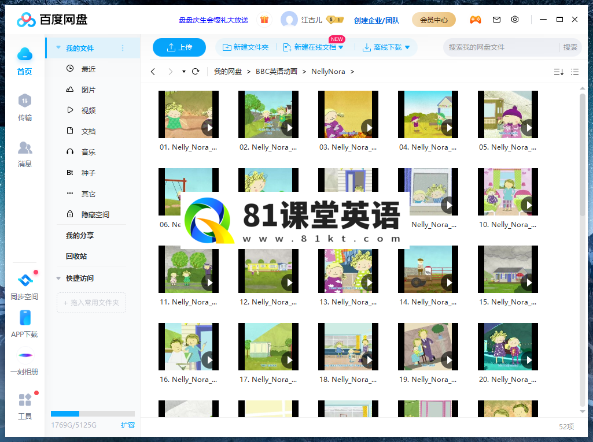The width and height of the screenshot is (593, 442).
Task: Click the 搜索 search button
Action: pyautogui.click(x=570, y=47)
